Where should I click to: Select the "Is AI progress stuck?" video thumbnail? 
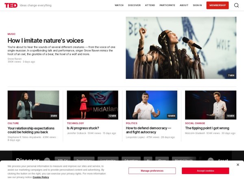tap(92, 105)
